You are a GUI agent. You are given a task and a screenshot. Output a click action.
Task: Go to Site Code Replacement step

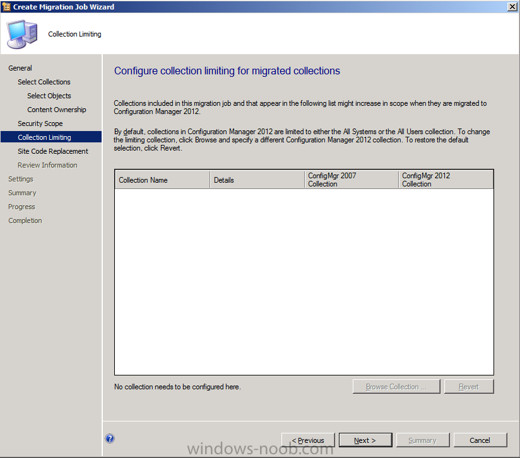53,151
